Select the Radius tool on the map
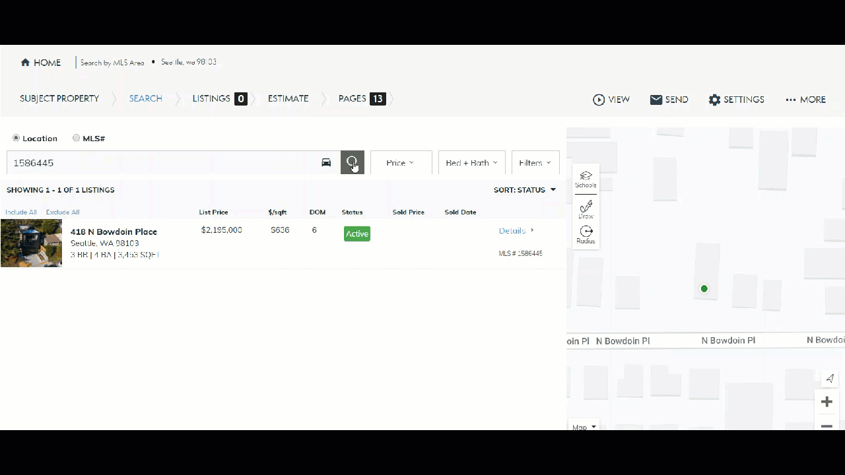The height and width of the screenshot is (475, 845). tap(586, 235)
